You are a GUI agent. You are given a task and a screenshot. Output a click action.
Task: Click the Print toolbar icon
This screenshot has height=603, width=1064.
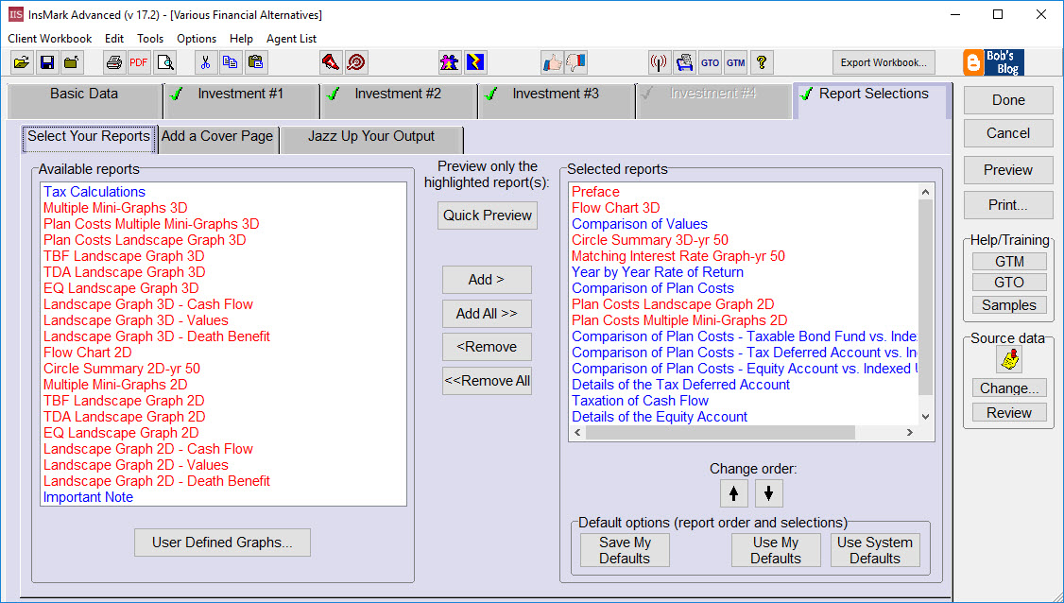113,62
